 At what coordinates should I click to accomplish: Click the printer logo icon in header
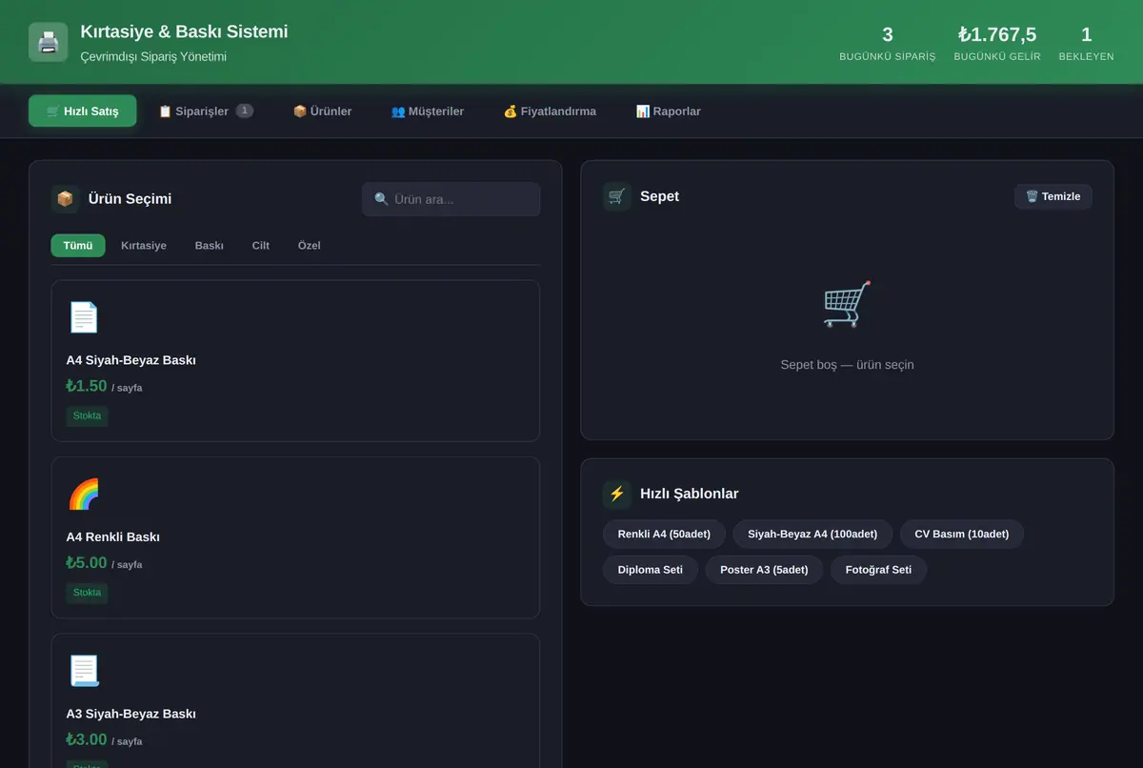[49, 42]
